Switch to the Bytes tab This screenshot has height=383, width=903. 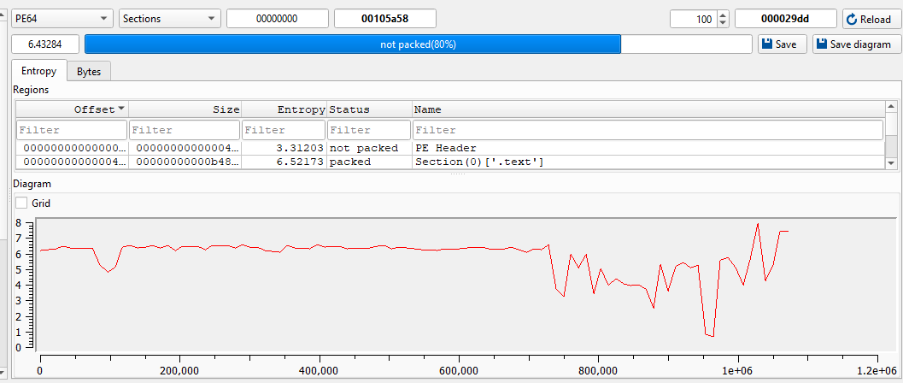click(89, 72)
